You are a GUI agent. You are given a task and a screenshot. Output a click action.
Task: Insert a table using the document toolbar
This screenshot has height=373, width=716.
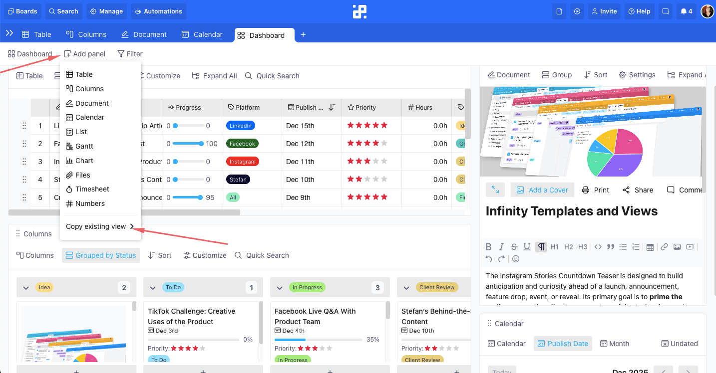651,246
